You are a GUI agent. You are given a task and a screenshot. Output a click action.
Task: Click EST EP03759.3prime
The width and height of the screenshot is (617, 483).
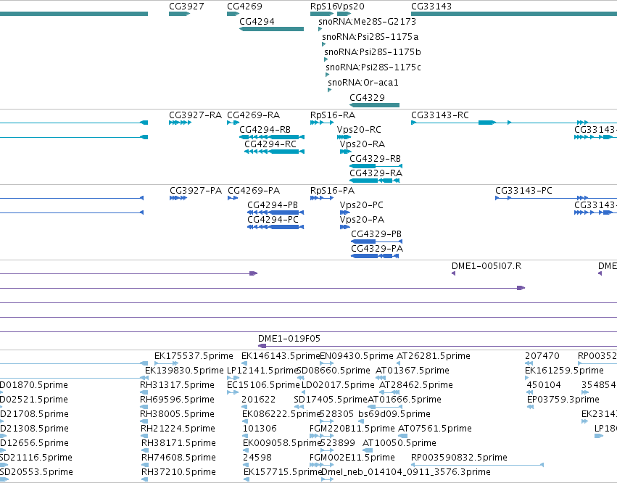pyautogui.click(x=563, y=400)
